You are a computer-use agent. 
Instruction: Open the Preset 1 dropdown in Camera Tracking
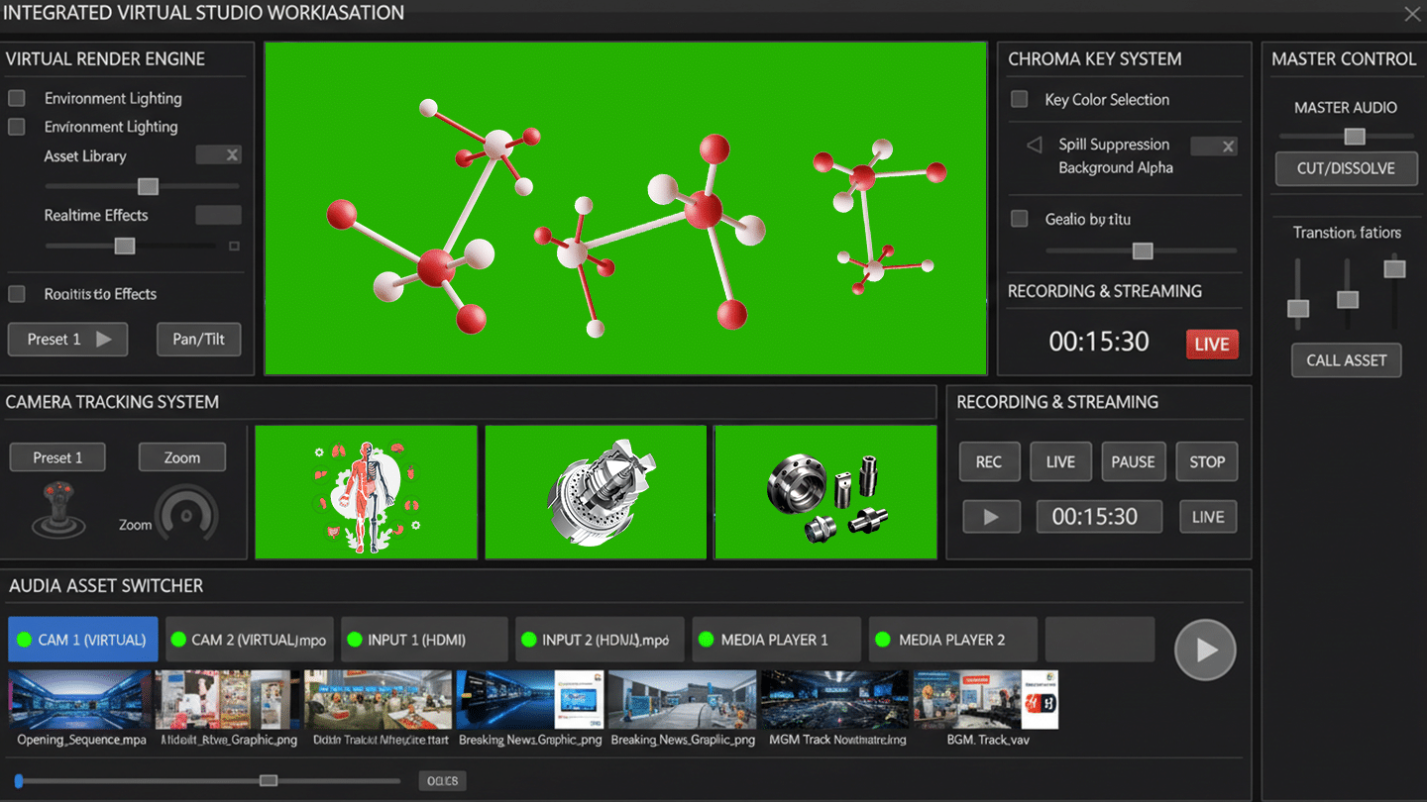pos(56,456)
